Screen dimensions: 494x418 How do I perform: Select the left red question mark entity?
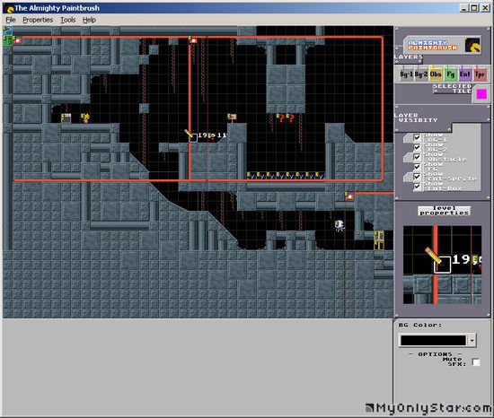click(281, 118)
